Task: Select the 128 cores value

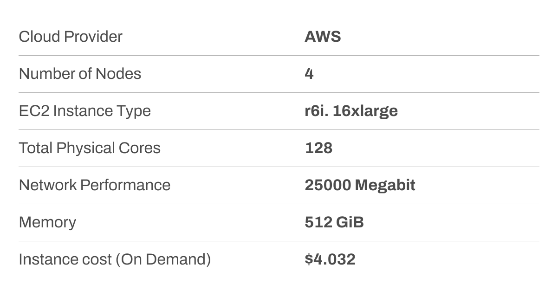Action: point(318,148)
